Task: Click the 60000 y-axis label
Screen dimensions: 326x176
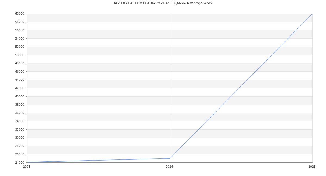Action: pyautogui.click(x=20, y=14)
